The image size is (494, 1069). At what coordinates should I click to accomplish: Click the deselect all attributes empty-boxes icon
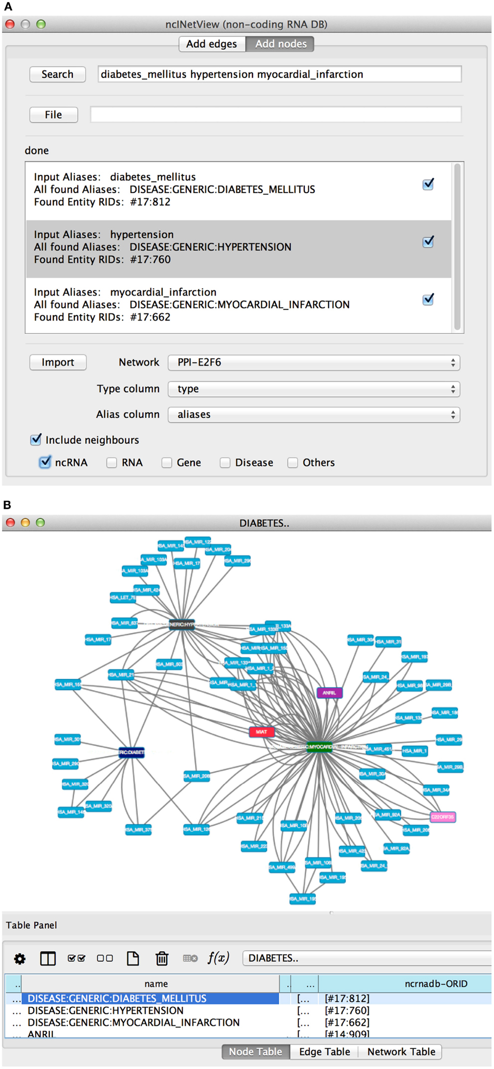point(105,958)
